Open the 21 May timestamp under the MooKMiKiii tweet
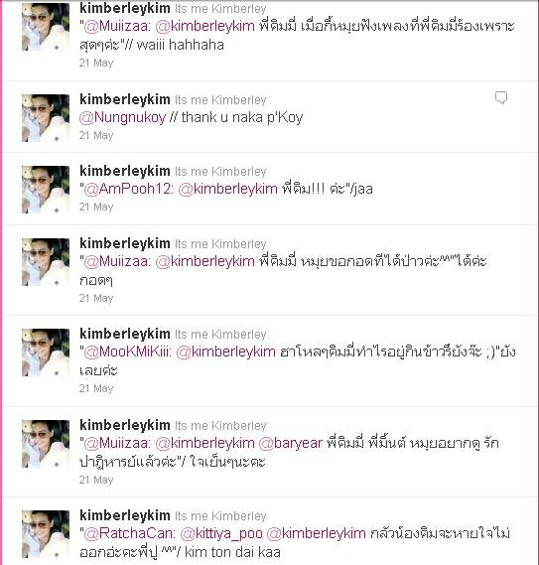The image size is (539, 565). coord(96,388)
